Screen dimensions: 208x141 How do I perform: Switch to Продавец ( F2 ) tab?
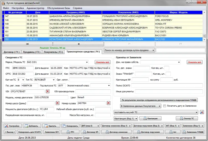(x=32, y=52)
